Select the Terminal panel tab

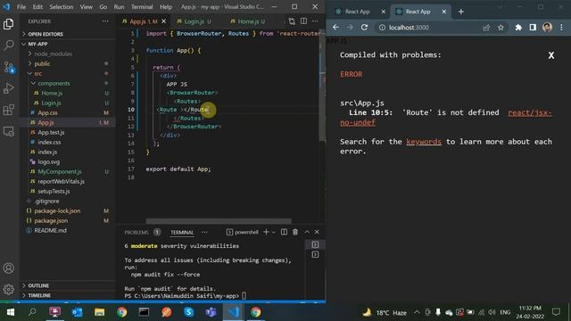click(182, 232)
